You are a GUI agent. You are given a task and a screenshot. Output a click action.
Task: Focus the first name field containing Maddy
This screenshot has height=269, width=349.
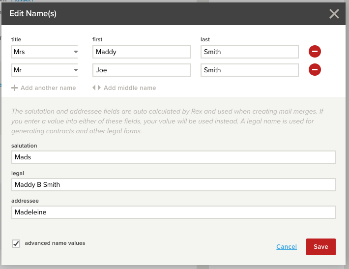click(x=142, y=52)
